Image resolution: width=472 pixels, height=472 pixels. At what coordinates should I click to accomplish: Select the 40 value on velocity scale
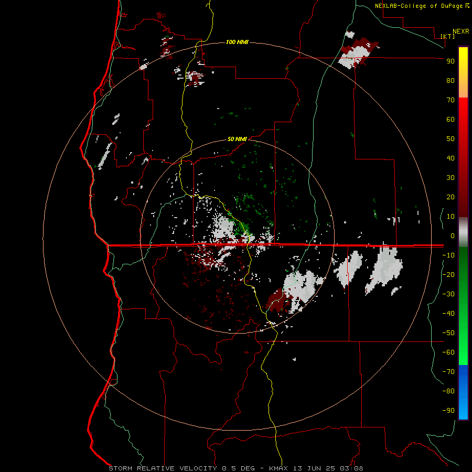coord(450,158)
